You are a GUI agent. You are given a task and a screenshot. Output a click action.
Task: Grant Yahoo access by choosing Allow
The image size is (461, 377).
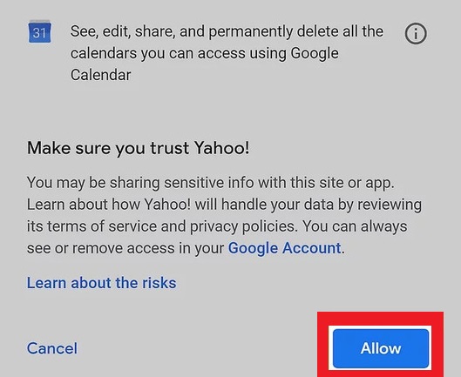coord(381,348)
